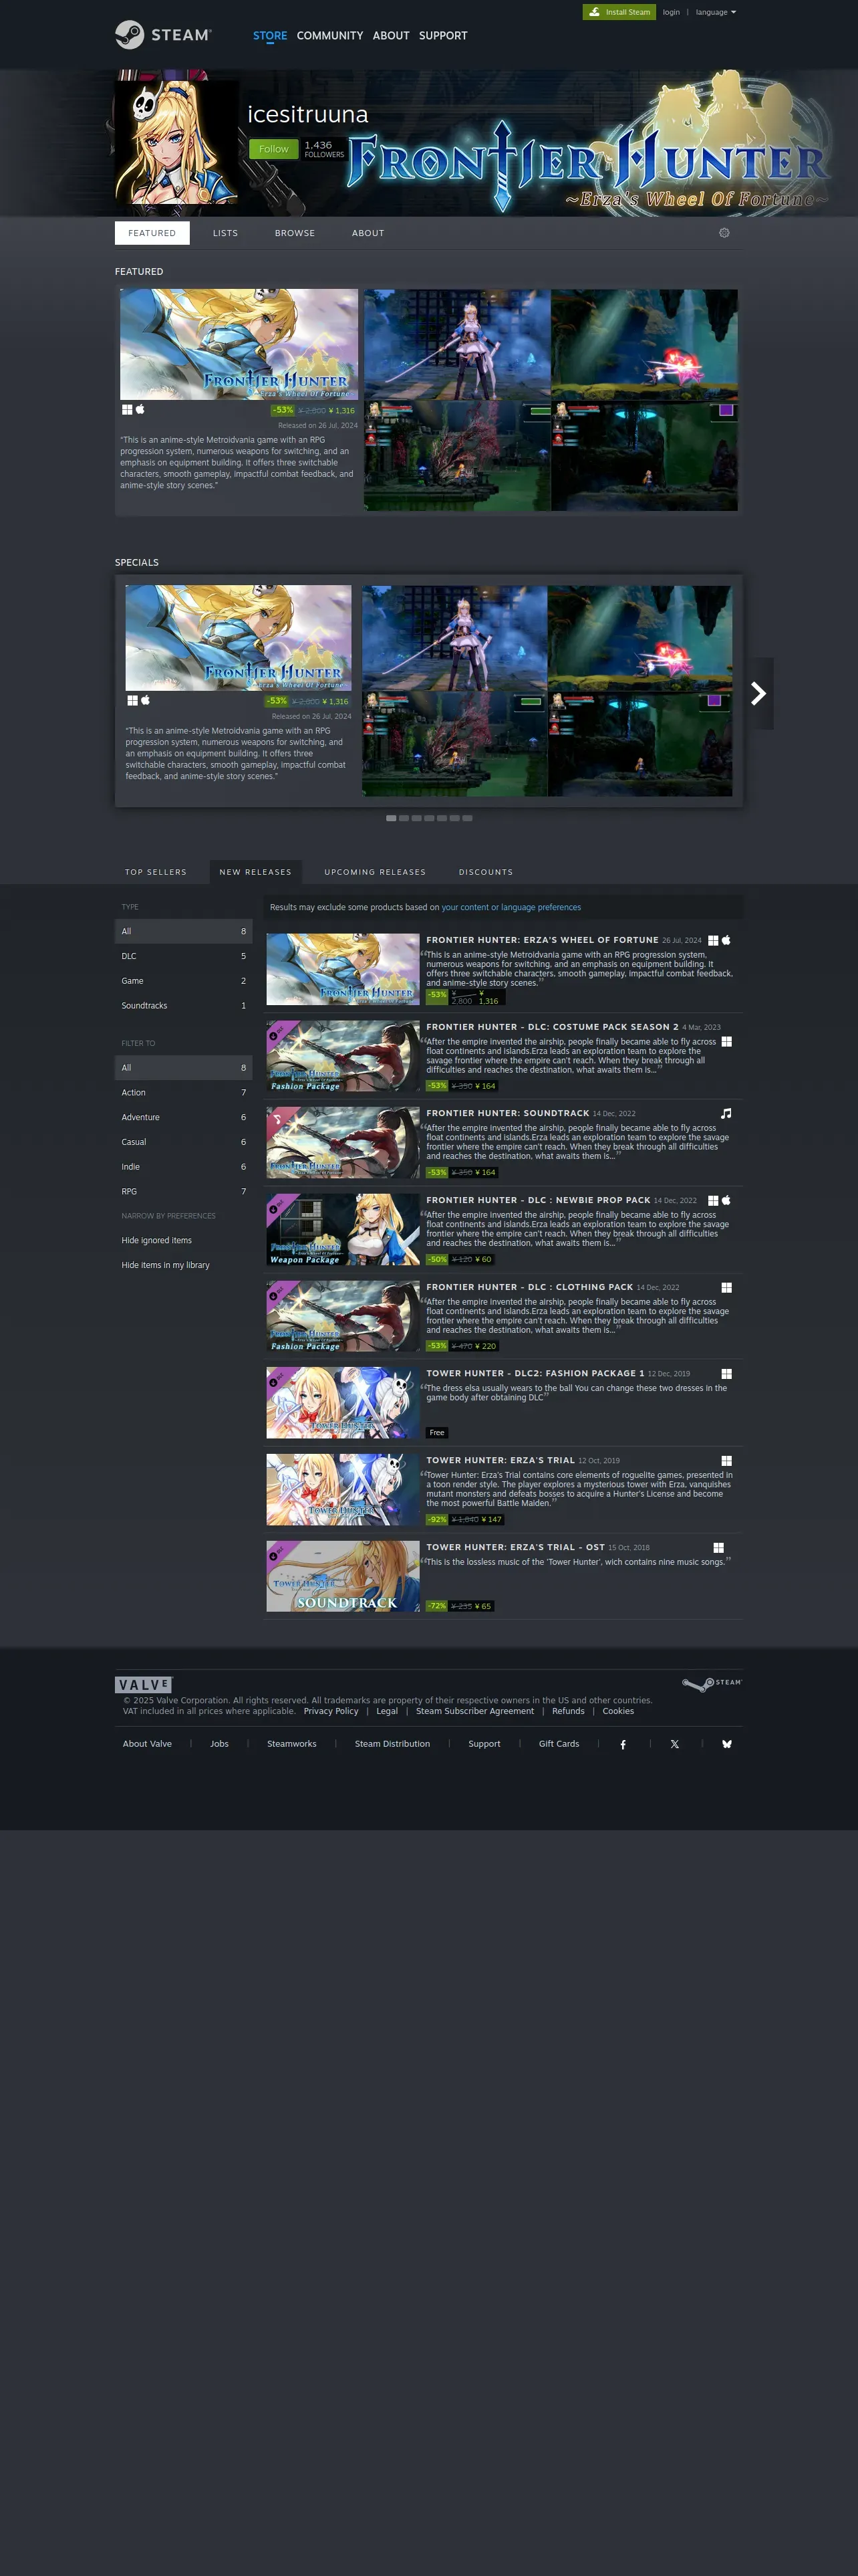
Task: Open the SUPPORT menu
Action: [x=442, y=35]
